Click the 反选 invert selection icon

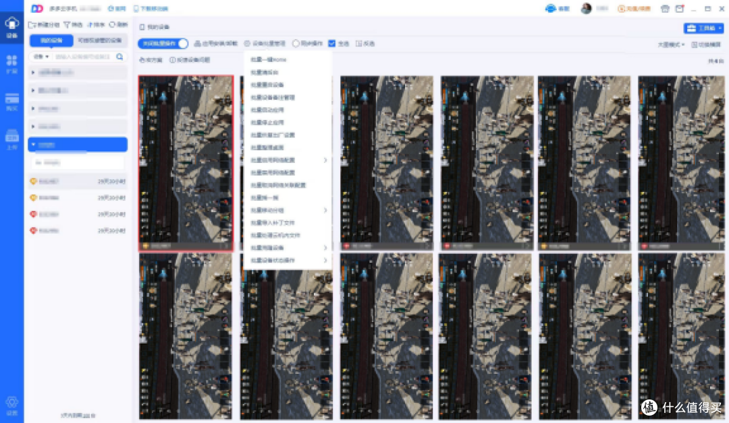tap(358, 44)
